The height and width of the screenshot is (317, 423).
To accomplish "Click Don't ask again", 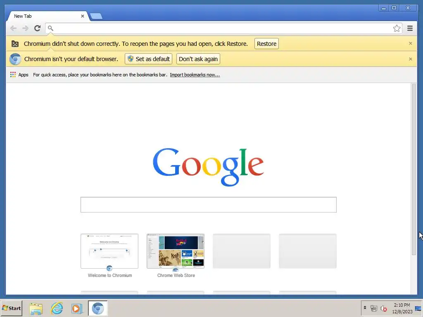I will click(198, 59).
